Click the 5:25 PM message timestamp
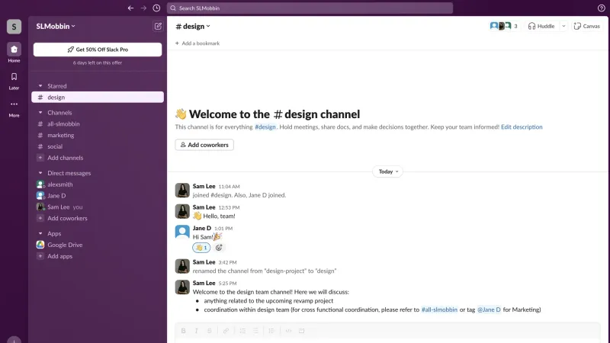The image size is (610, 343). [227, 284]
